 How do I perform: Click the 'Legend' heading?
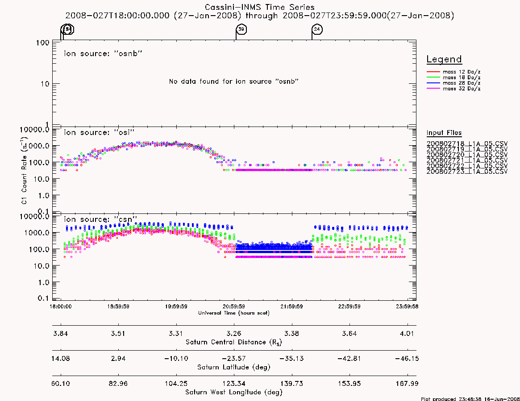[x=444, y=59]
